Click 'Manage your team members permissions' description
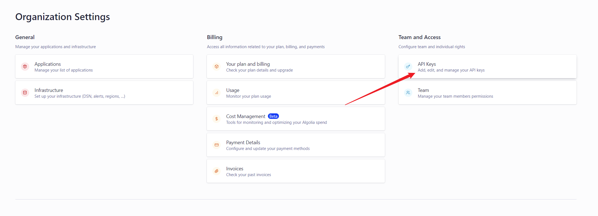This screenshot has height=216, width=598. (x=455, y=96)
